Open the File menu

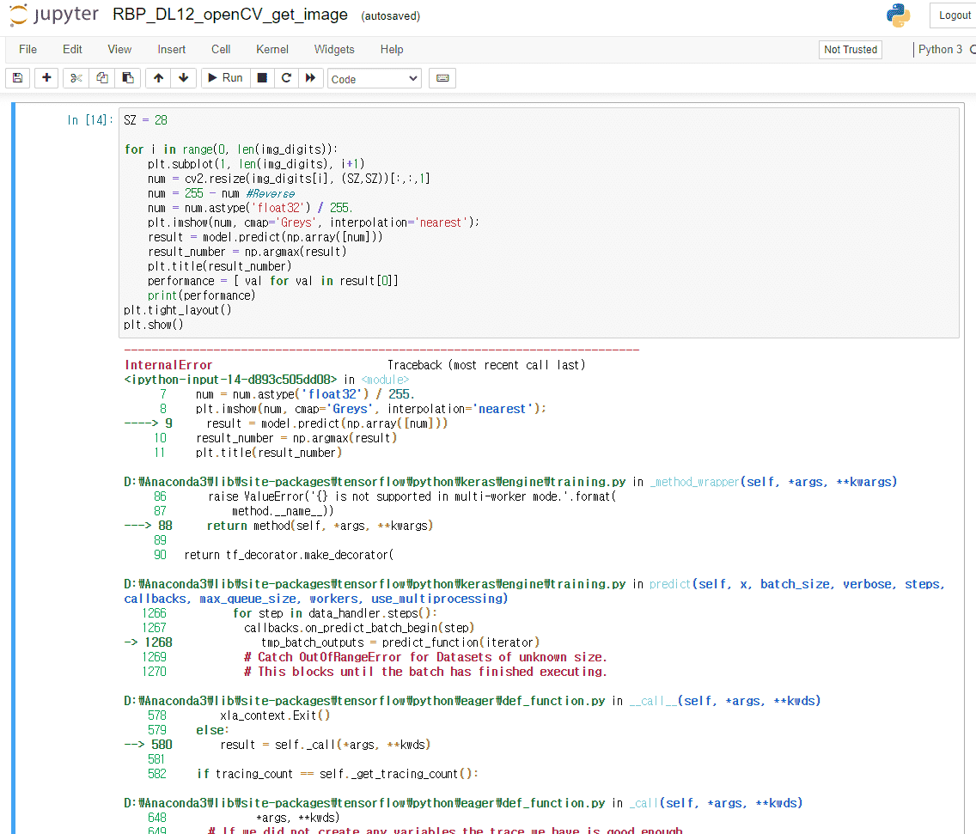coord(27,49)
